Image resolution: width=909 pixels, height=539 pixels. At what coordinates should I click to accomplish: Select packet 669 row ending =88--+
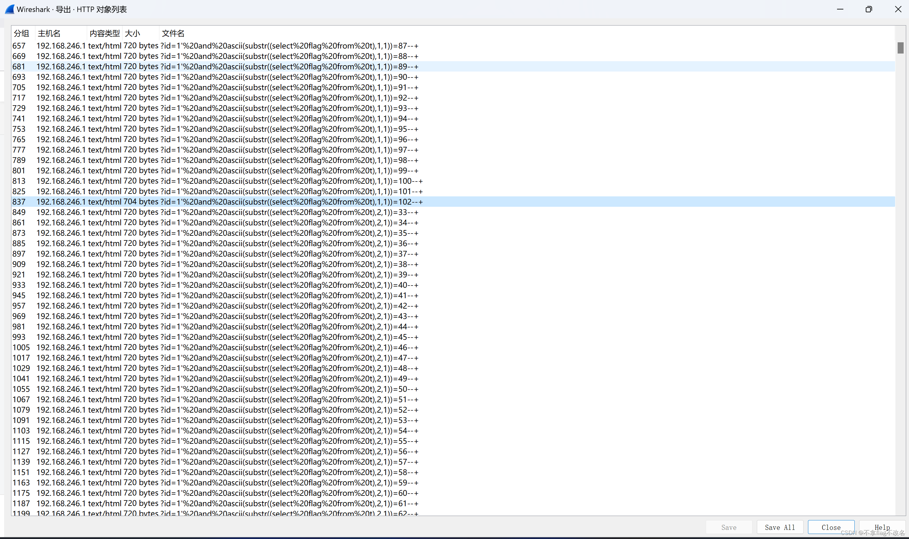(453, 56)
